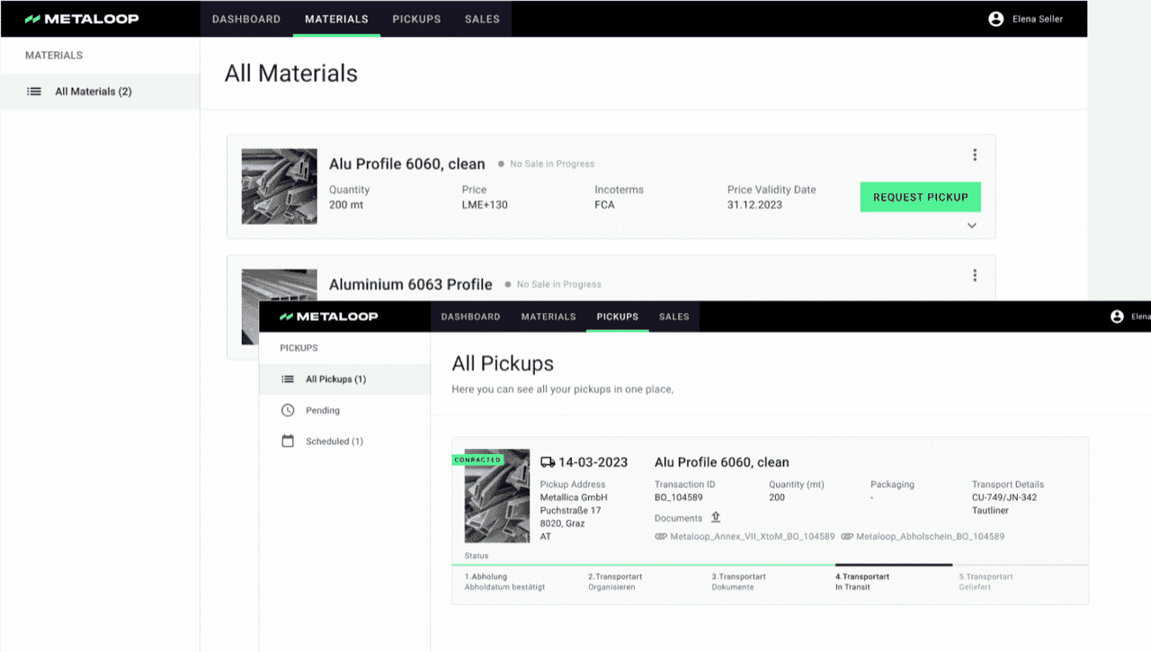The width and height of the screenshot is (1151, 652).
Task: Show Pending pickups
Action: [344, 410]
